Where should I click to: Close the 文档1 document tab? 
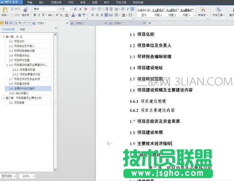67,23
